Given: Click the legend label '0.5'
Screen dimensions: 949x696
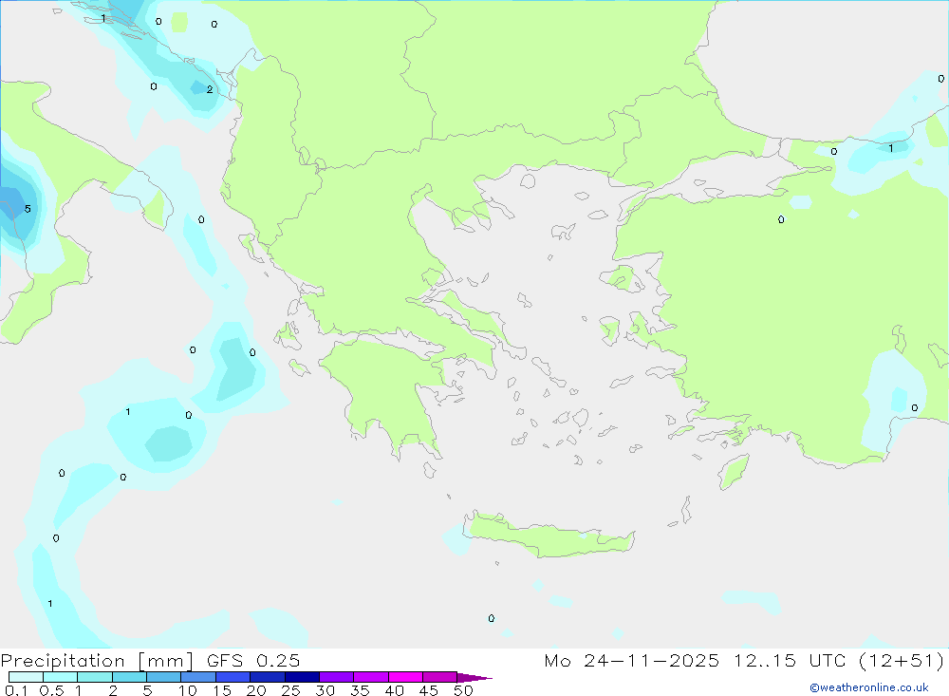Looking at the screenshot, I should 51,690.
